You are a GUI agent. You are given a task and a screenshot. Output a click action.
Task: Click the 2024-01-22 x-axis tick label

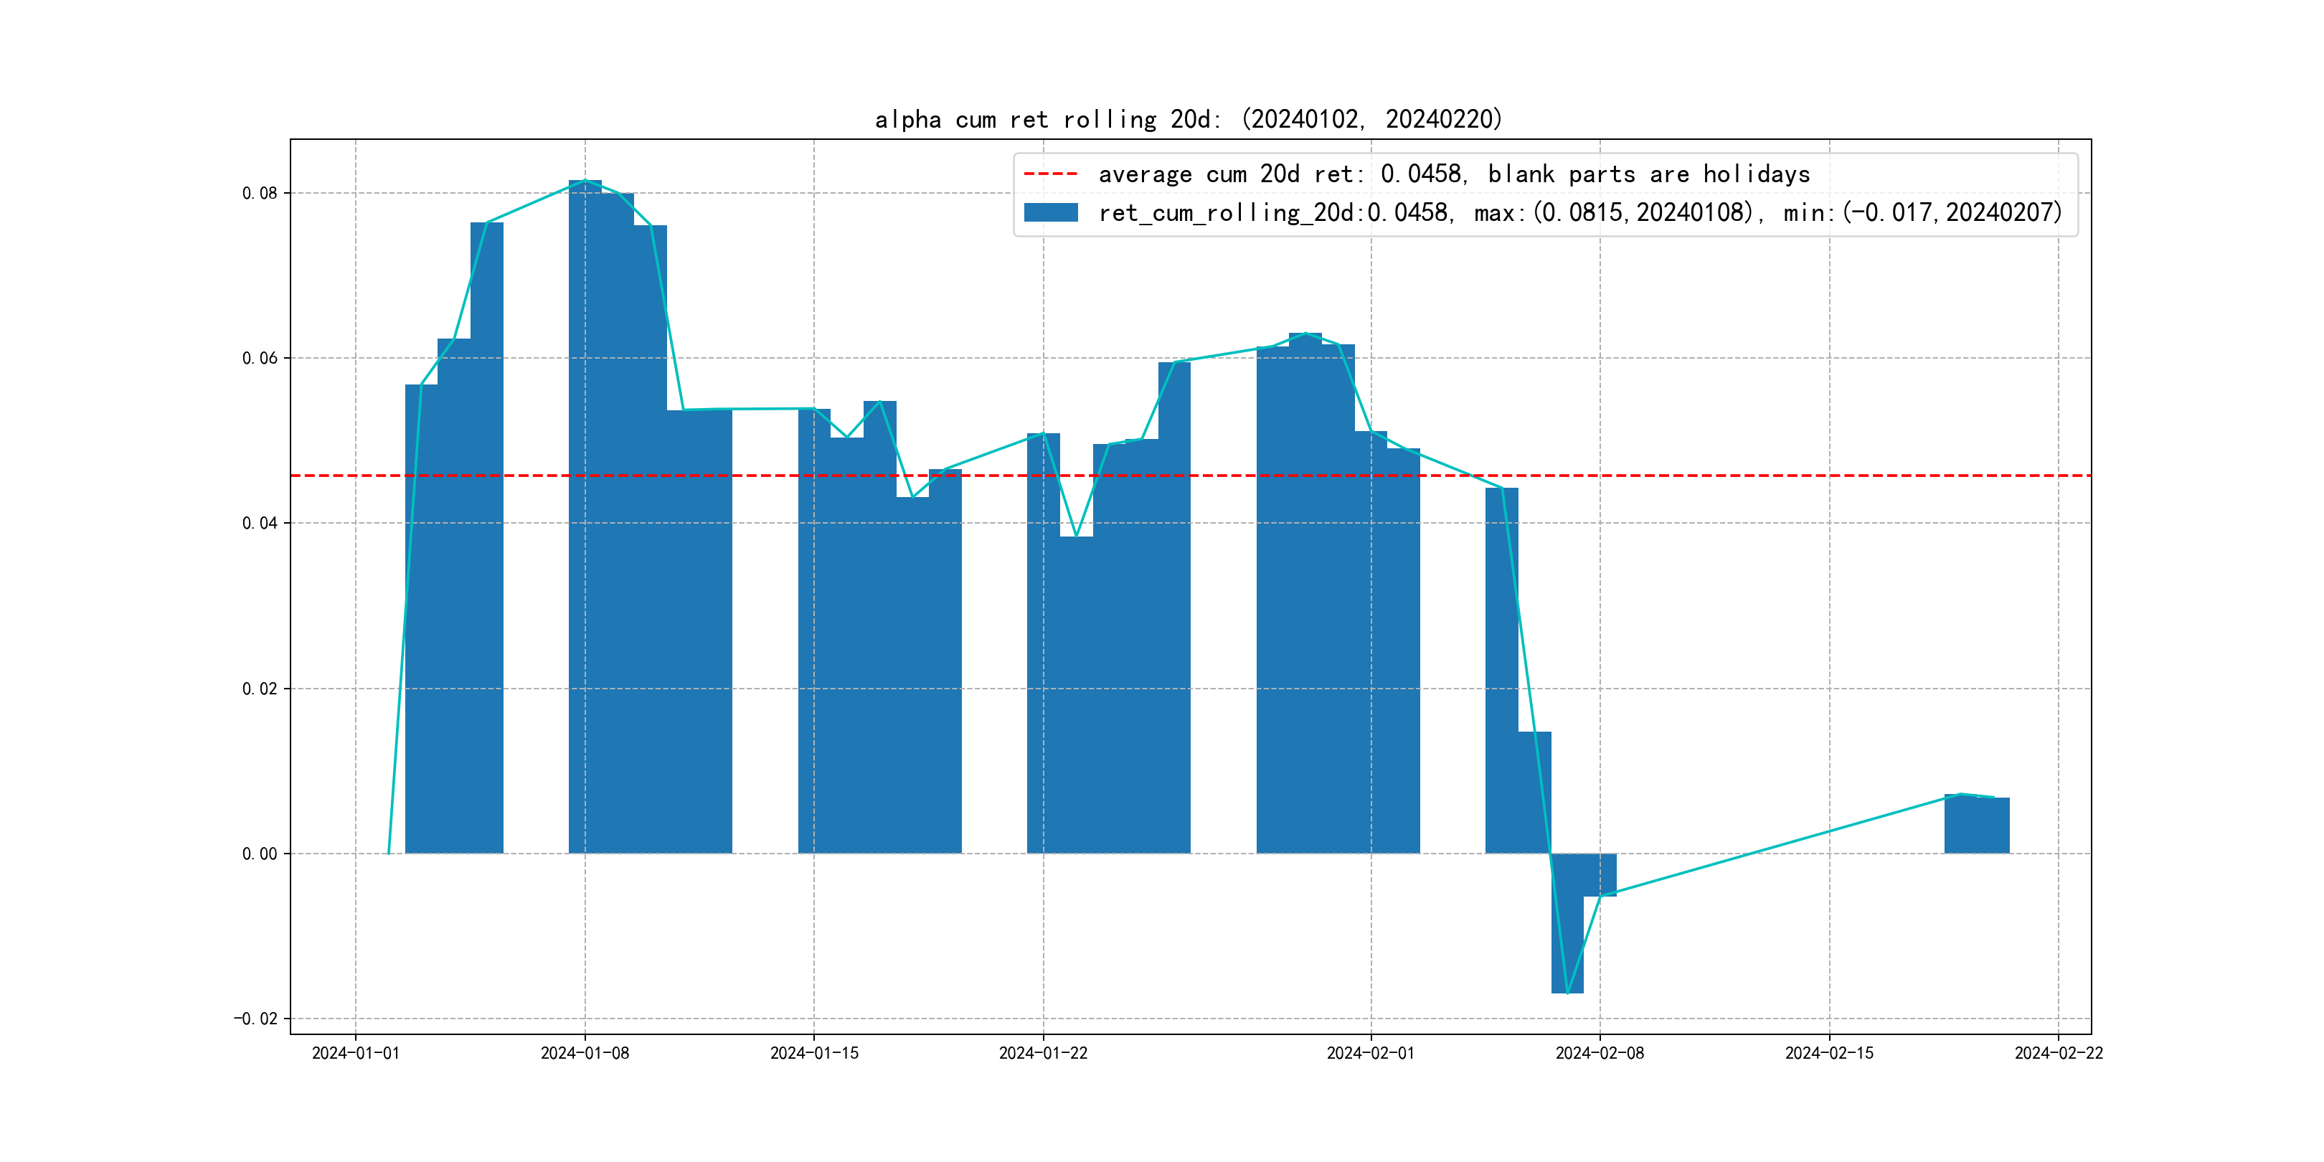point(1043,1053)
